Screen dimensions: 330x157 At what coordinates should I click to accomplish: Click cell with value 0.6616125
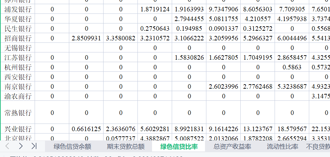[x=86, y=129]
